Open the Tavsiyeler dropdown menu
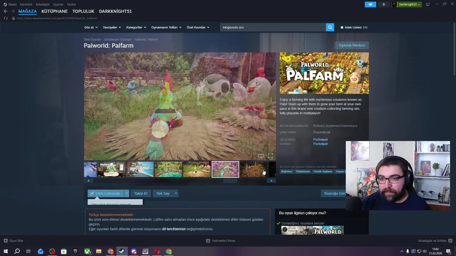456x256 pixels. point(112,27)
